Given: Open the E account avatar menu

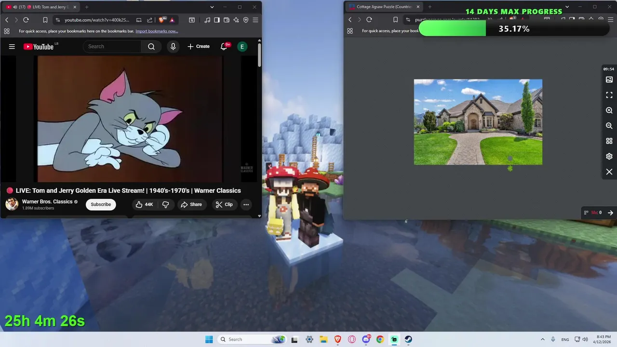Looking at the screenshot, I should click(x=242, y=46).
